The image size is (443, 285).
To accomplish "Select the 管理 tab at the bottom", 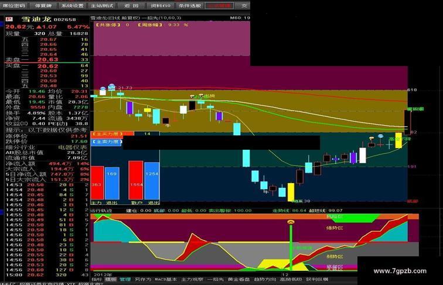I will (x=125, y=279).
